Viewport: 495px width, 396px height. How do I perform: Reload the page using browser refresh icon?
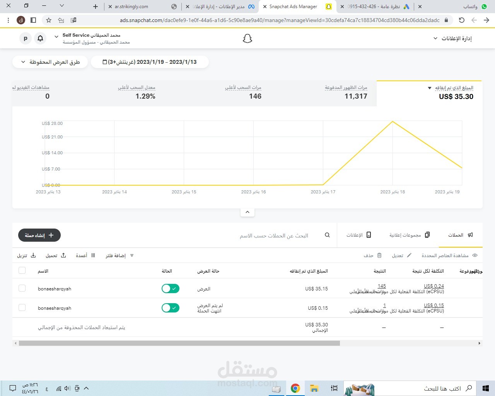tap(461, 20)
